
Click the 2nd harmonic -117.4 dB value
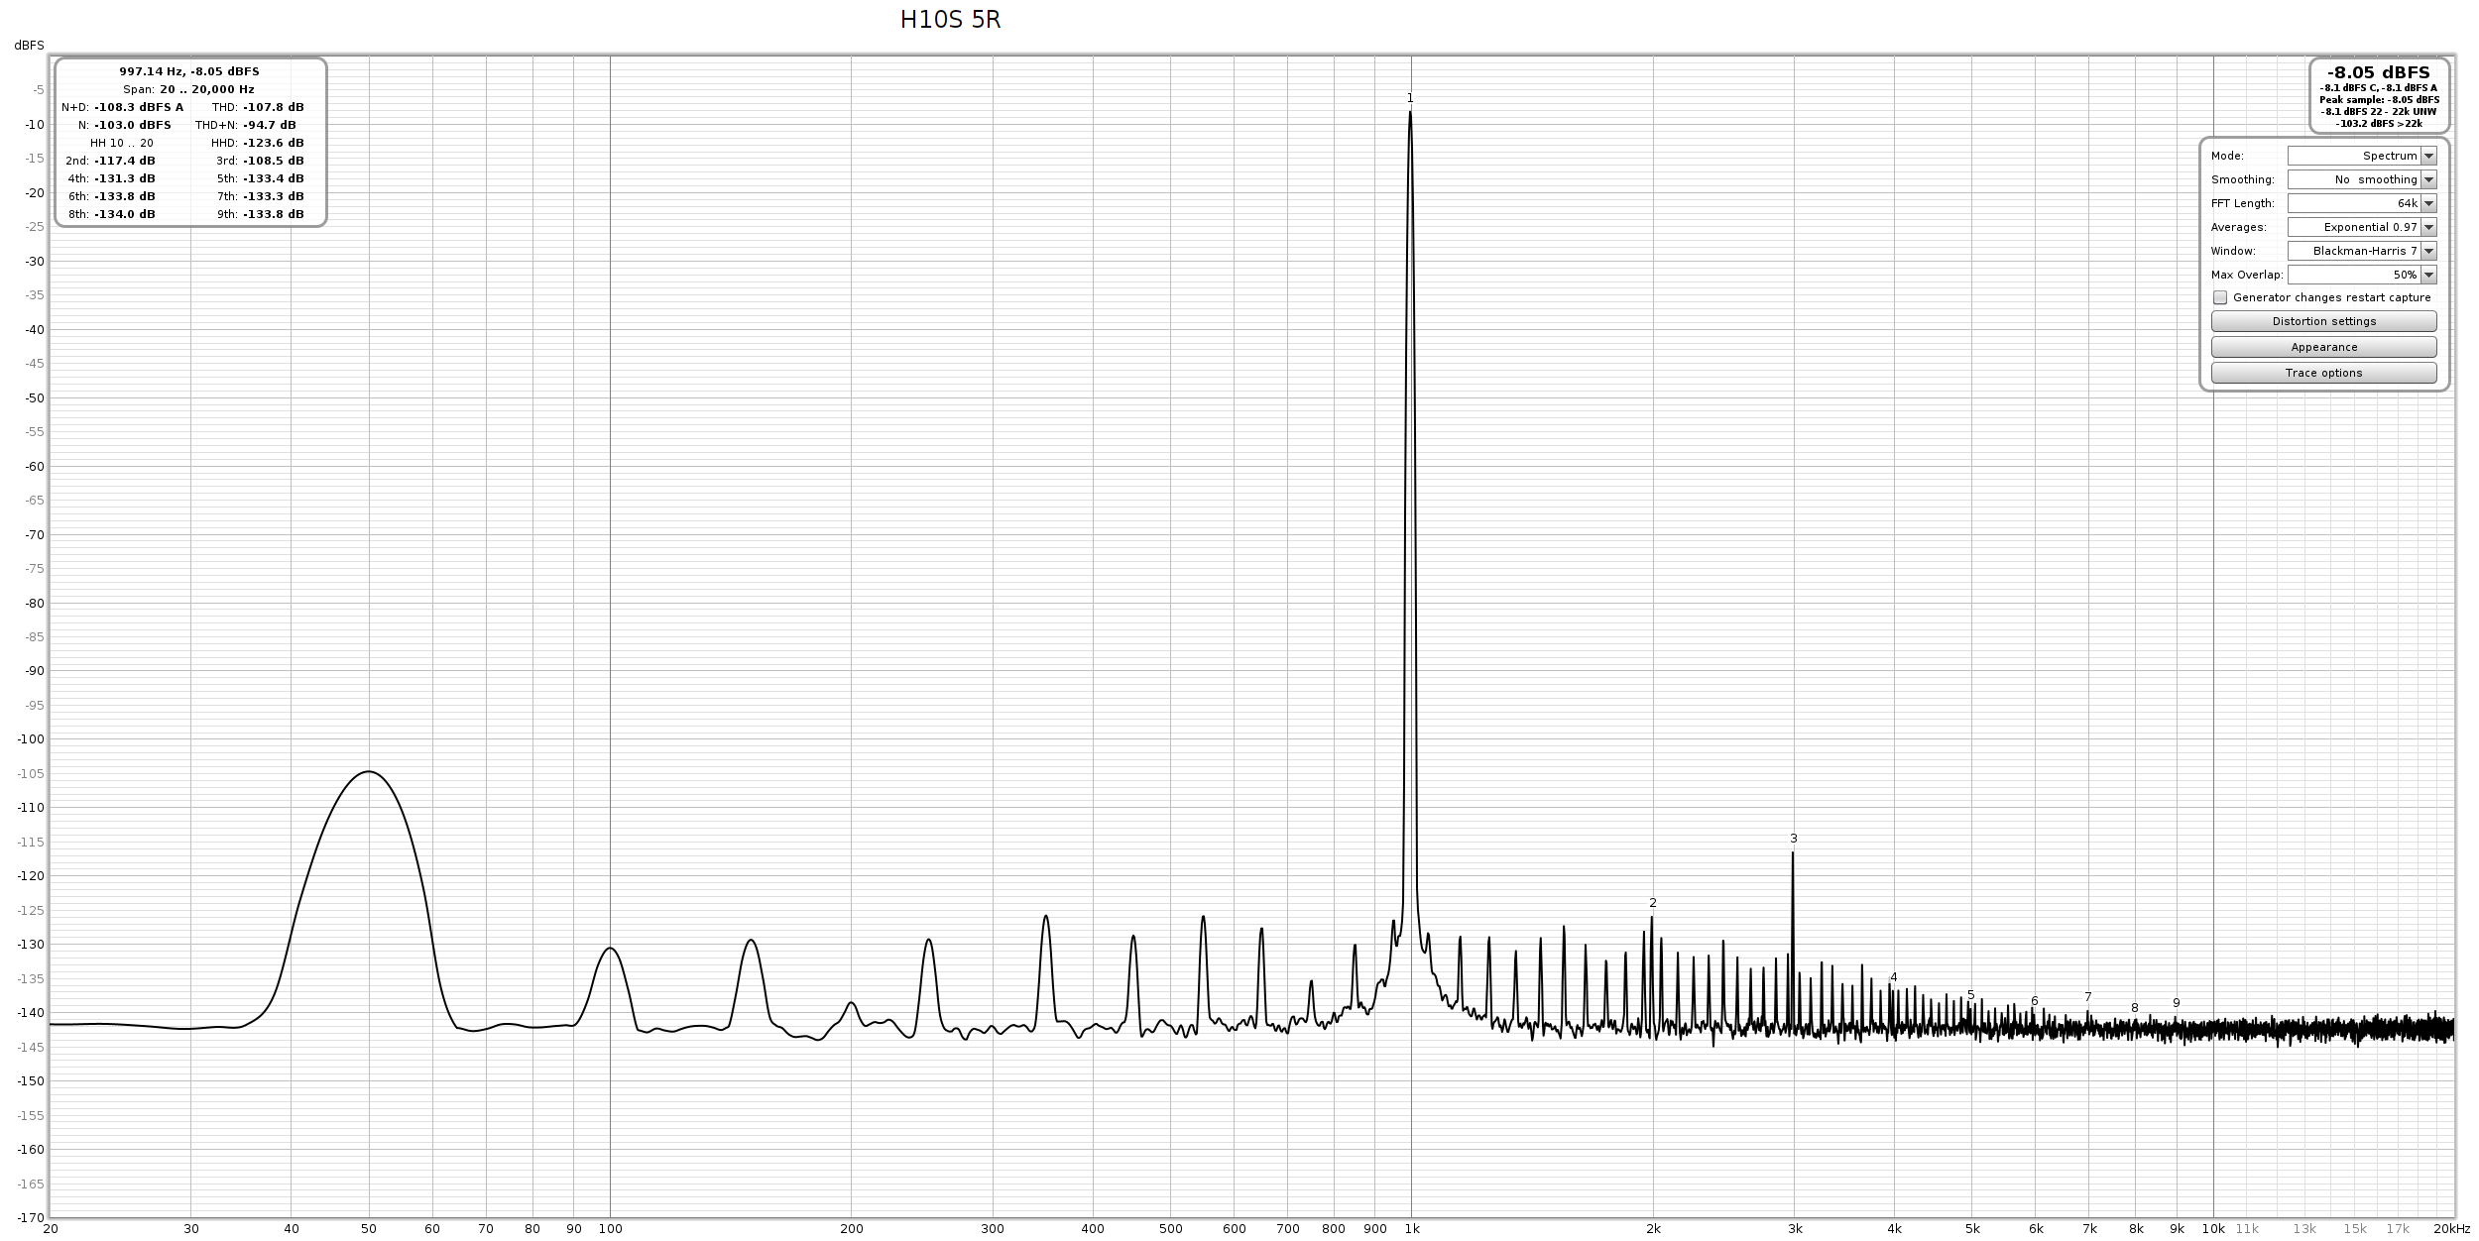pyautogui.click(x=125, y=161)
